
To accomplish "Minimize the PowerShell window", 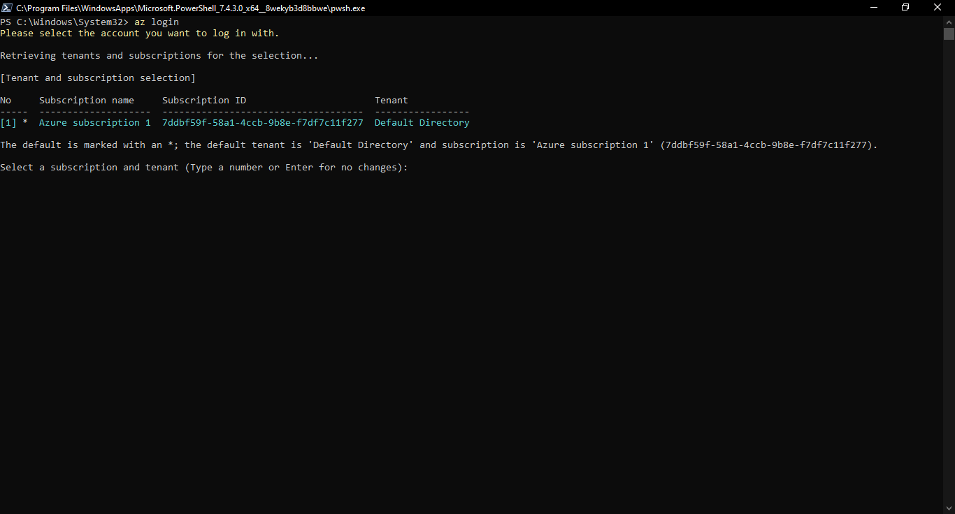I will click(873, 8).
